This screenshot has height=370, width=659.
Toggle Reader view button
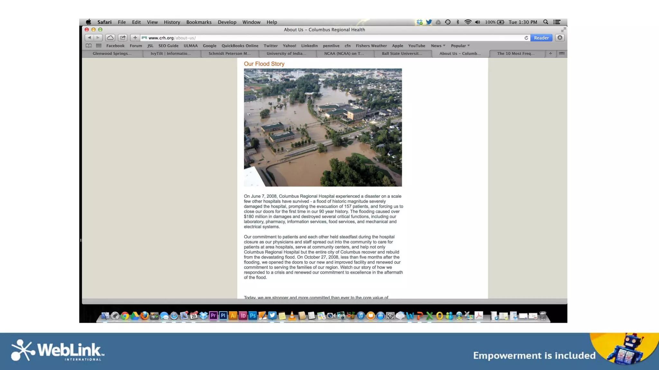(541, 38)
